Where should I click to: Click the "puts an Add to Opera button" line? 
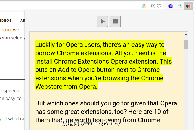click(x=97, y=70)
